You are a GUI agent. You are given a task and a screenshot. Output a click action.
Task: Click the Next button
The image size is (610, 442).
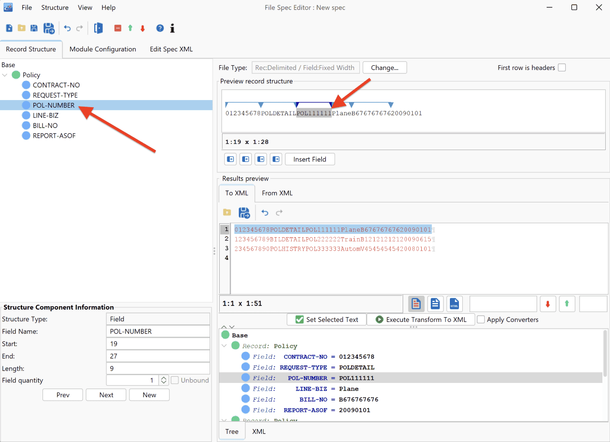tap(106, 395)
